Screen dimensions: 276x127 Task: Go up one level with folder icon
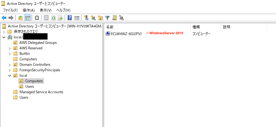(x=20, y=18)
